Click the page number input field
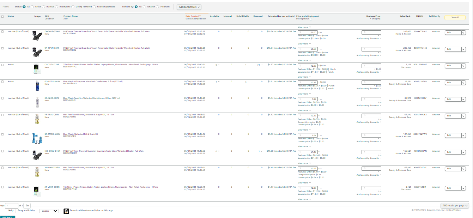This screenshot has width=473, height=218. [x=12, y=205]
